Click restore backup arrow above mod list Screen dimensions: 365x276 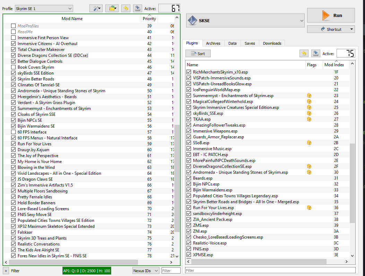(x=125, y=9)
